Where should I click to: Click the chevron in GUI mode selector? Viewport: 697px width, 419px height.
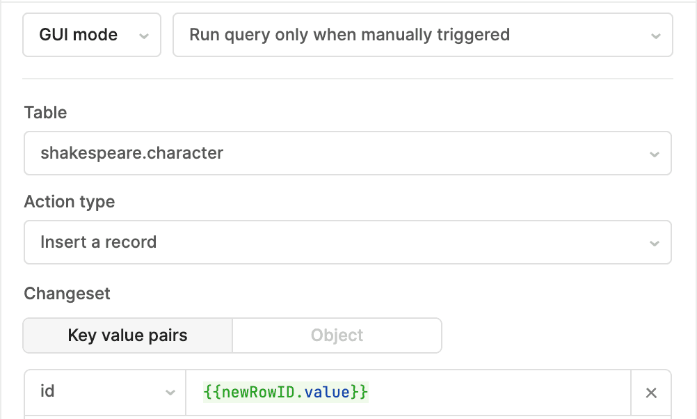tap(144, 35)
